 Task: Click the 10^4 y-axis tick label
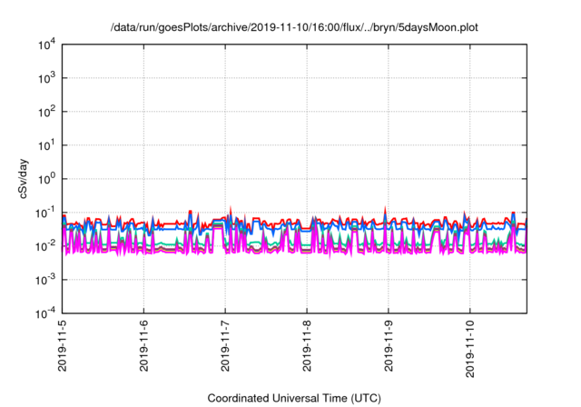[x=46, y=45]
